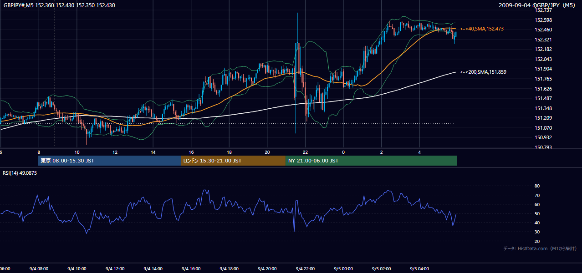The width and height of the screenshot is (582, 273).
Task: Click the London 15:30-21:00 JST session bar
Action: tap(233, 161)
